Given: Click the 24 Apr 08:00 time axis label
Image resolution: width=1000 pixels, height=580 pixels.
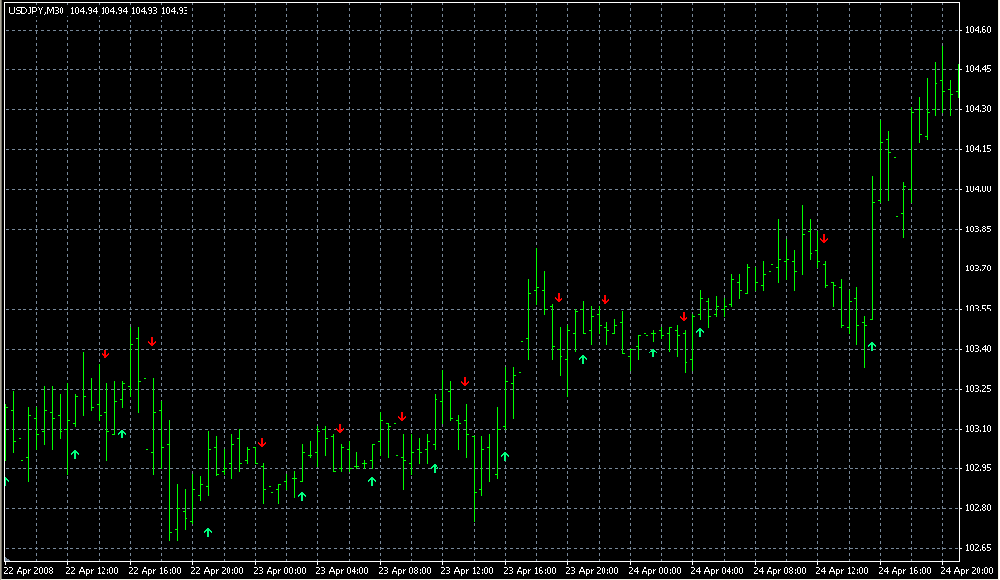Looking at the screenshot, I should click(x=779, y=570).
